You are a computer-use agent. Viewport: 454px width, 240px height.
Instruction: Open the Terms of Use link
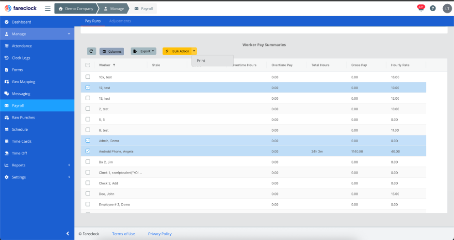(x=124, y=234)
